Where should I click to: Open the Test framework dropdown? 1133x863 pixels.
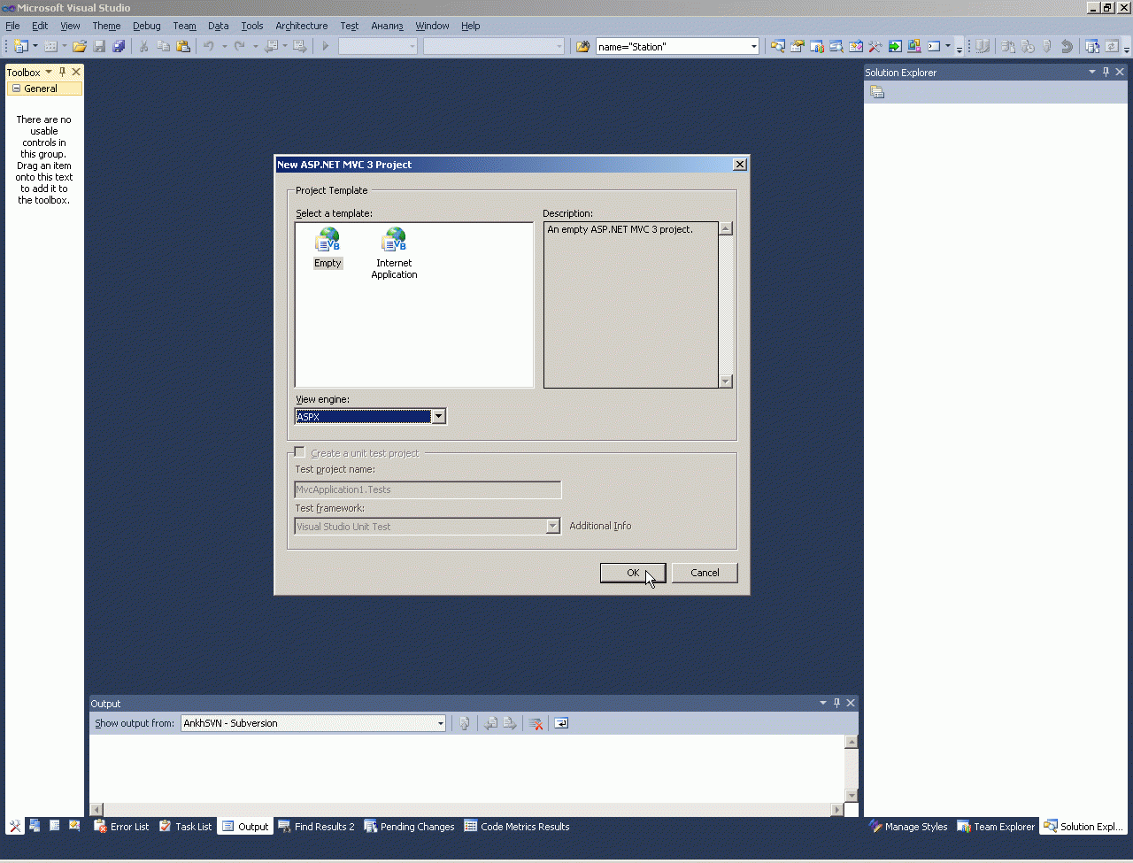(x=552, y=526)
